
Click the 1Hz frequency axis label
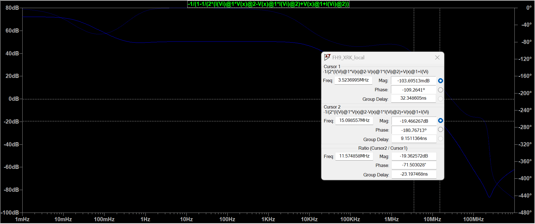[x=145, y=219]
